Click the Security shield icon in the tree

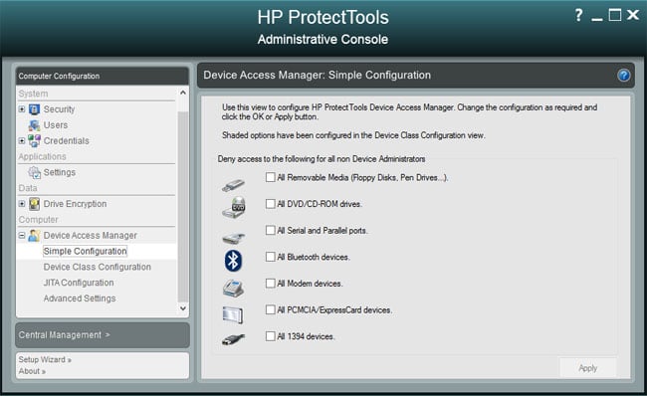pos(34,109)
